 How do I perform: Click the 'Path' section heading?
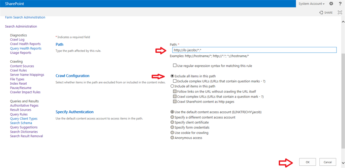[59, 45]
